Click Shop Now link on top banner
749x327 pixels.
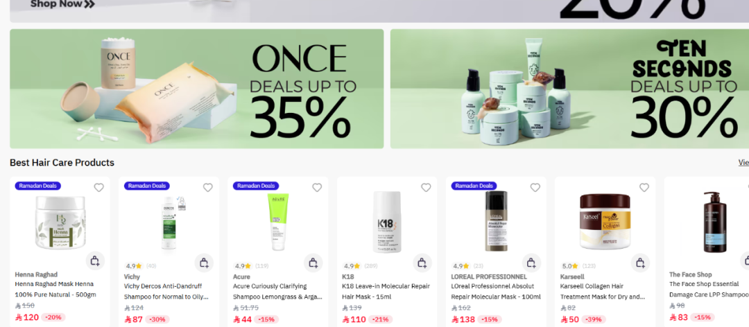62,4
